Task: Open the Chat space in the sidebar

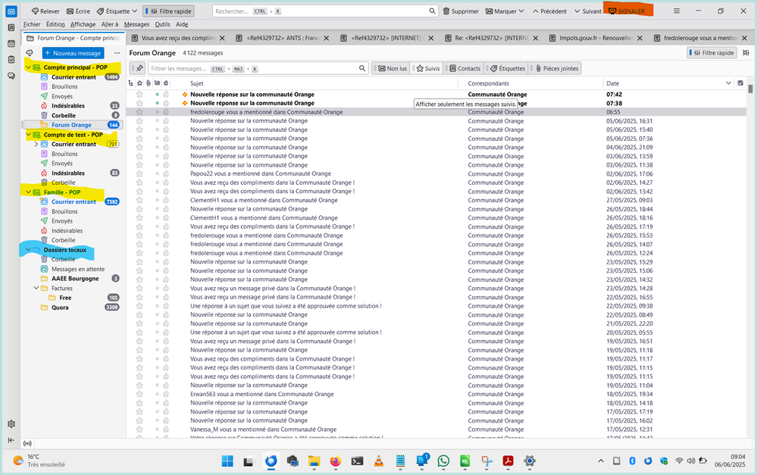Action: (x=11, y=75)
